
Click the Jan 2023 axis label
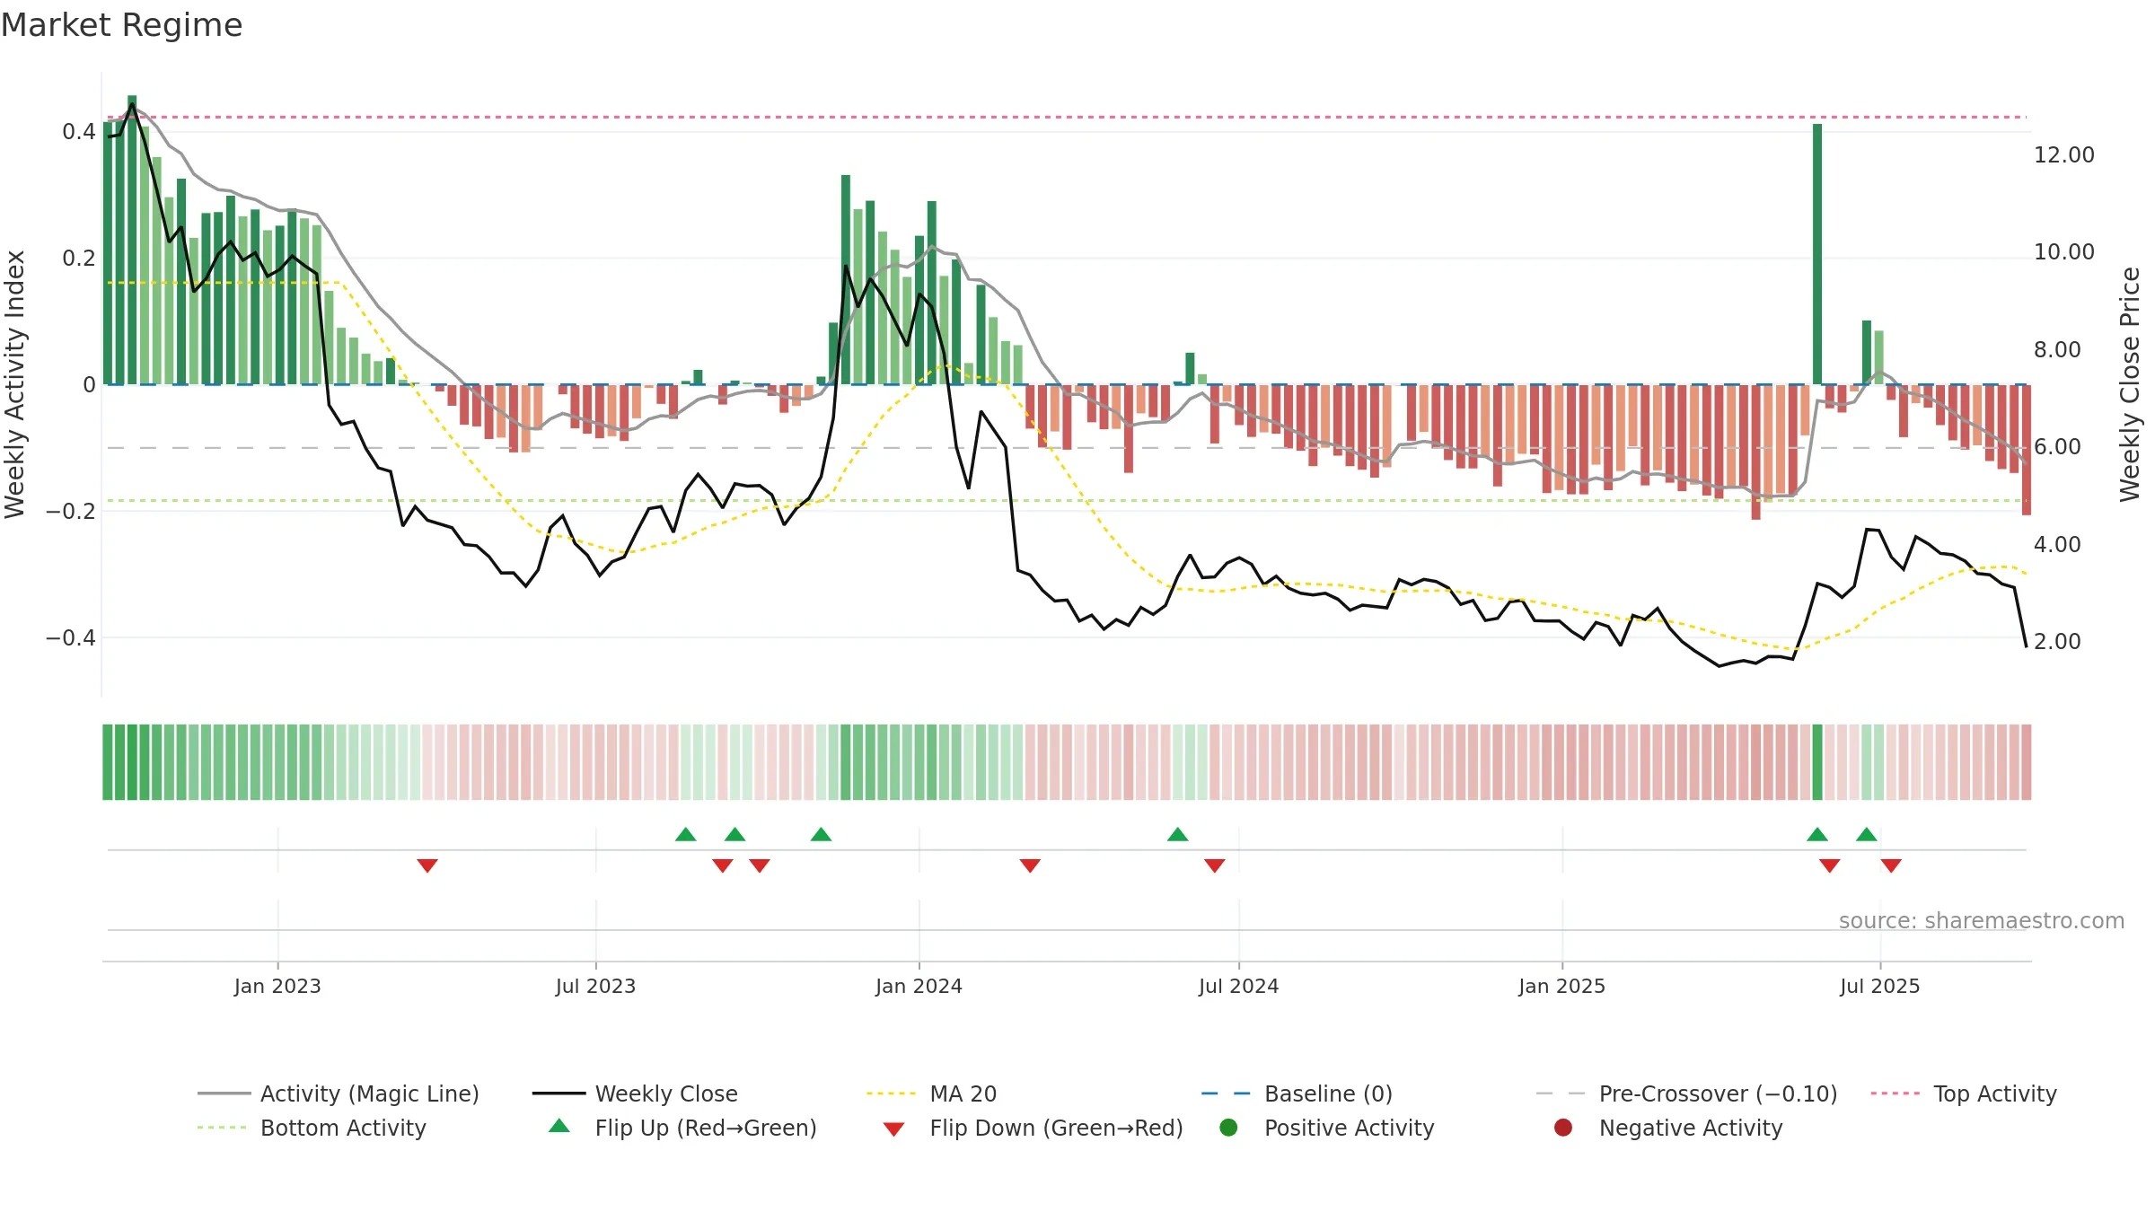coord(277,986)
